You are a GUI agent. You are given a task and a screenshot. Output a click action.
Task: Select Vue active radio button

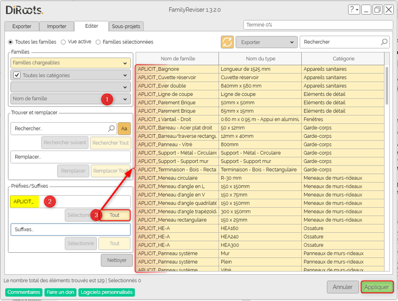point(64,42)
